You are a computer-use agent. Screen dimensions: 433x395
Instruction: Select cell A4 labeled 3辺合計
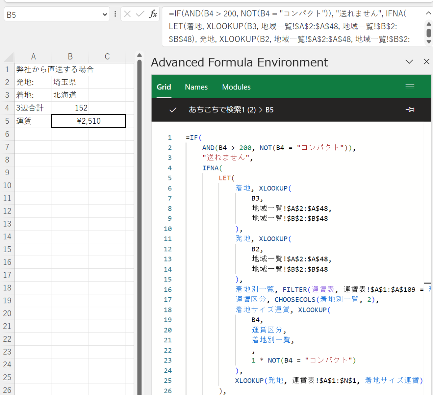point(33,108)
